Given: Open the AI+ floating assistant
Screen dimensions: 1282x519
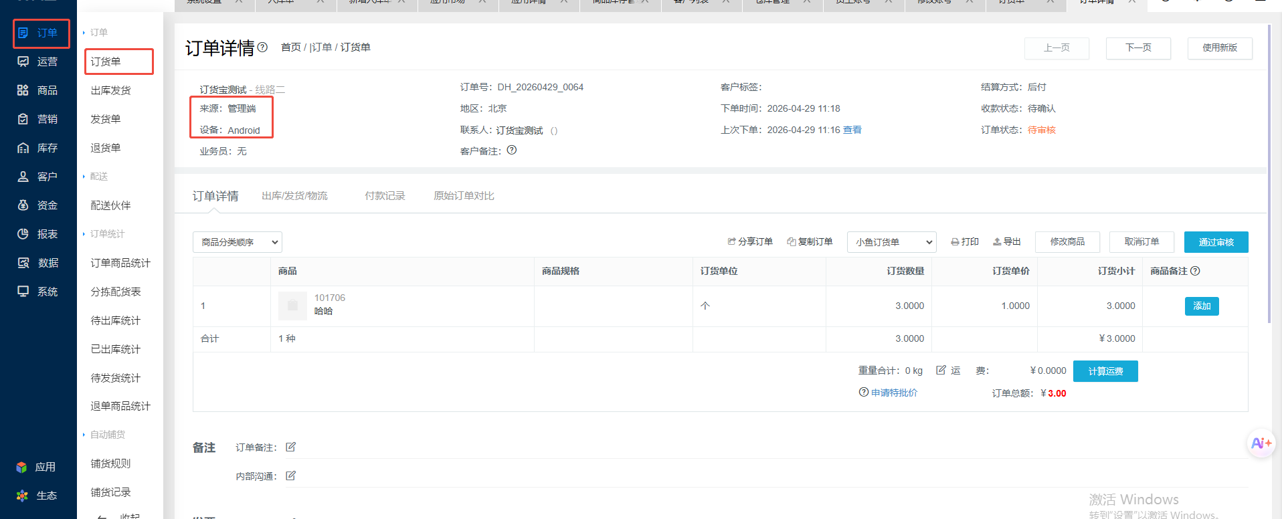Looking at the screenshot, I should point(1261,443).
